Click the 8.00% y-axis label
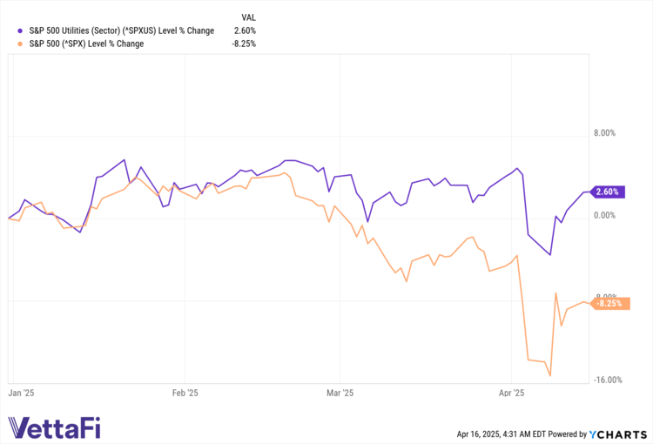The height and width of the screenshot is (444, 653). 604,133
